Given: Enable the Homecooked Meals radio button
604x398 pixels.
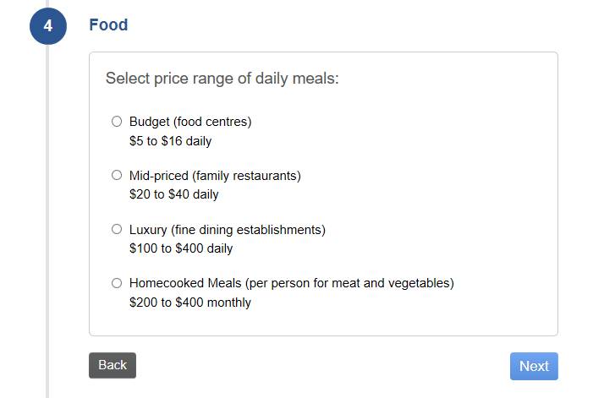Looking at the screenshot, I should (x=117, y=283).
